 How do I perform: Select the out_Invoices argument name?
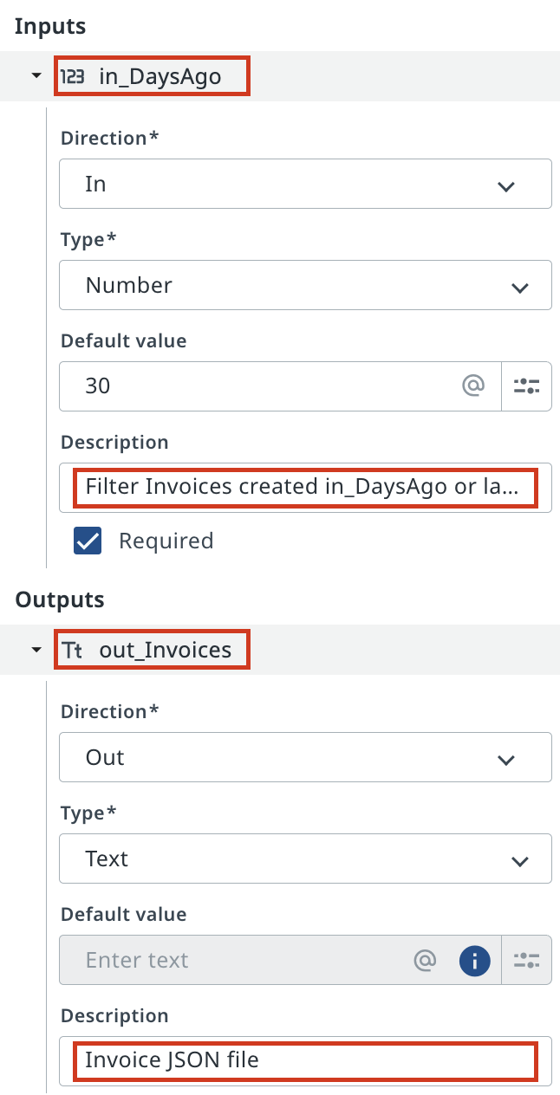click(166, 650)
